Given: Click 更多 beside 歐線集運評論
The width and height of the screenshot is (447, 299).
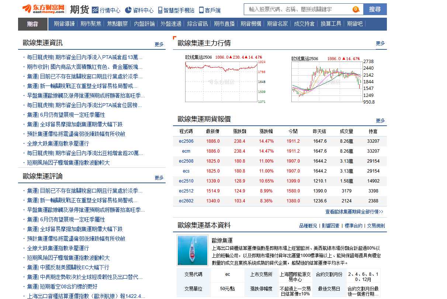Looking at the screenshot, I should coord(159,178).
